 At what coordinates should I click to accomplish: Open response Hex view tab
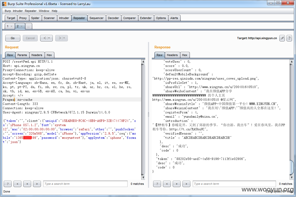pos(185,55)
